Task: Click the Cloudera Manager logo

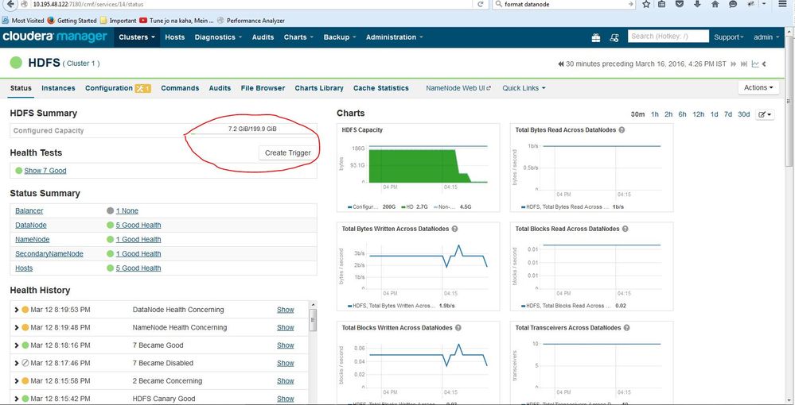Action: (x=55, y=37)
